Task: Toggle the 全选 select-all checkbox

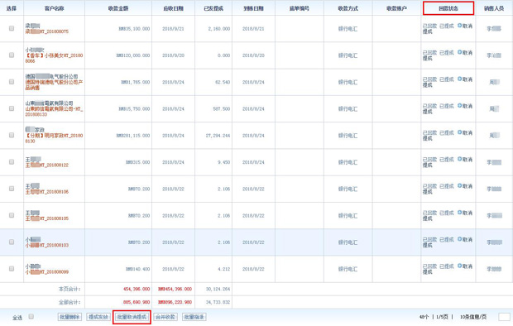Action: (31, 317)
